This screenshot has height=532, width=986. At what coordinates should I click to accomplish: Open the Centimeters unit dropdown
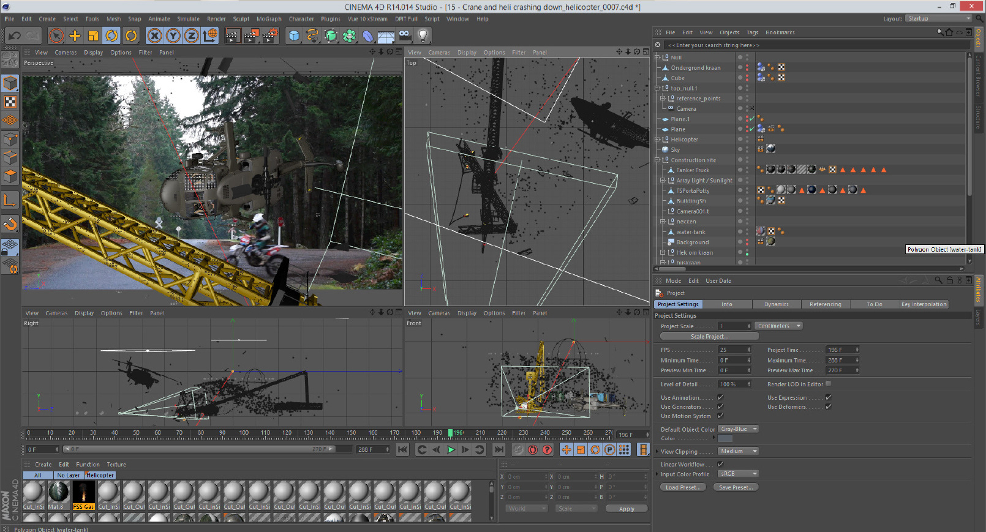(x=778, y=326)
